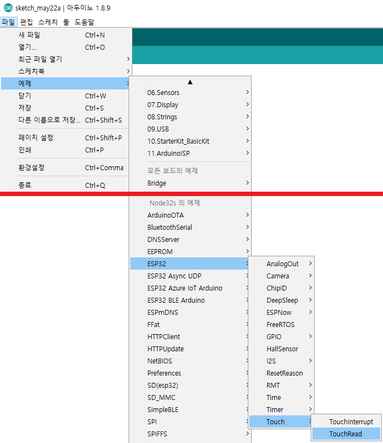Click the scroll-up triangle in examples menu
The image size is (383, 443).
190,82
